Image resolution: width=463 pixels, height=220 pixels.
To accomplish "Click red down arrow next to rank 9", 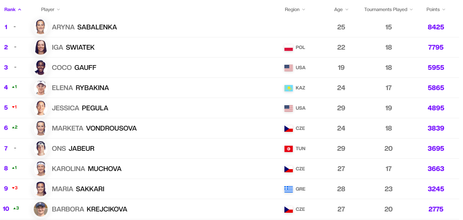I will coord(13,188).
